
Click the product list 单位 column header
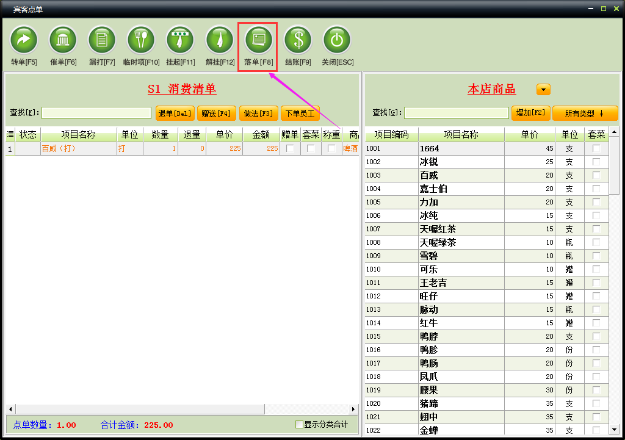click(x=569, y=134)
